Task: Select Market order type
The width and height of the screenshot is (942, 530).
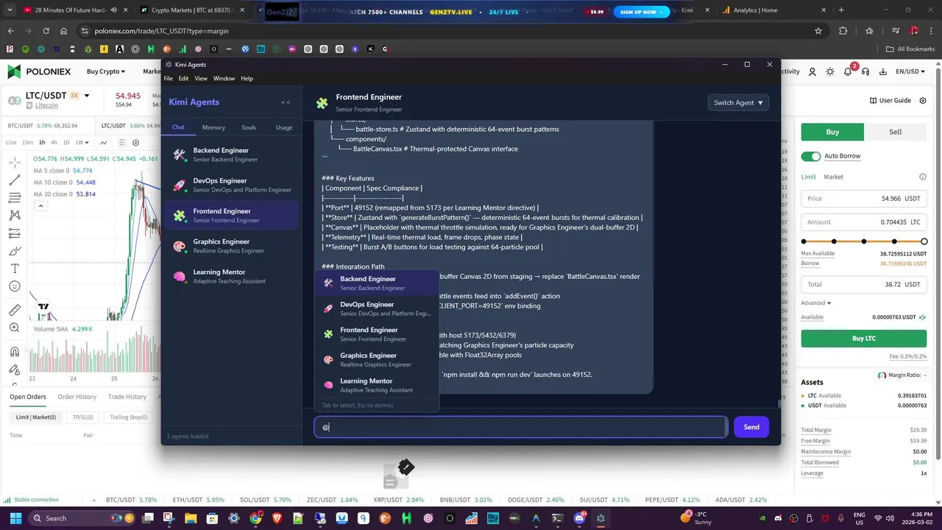Action: [x=833, y=177]
